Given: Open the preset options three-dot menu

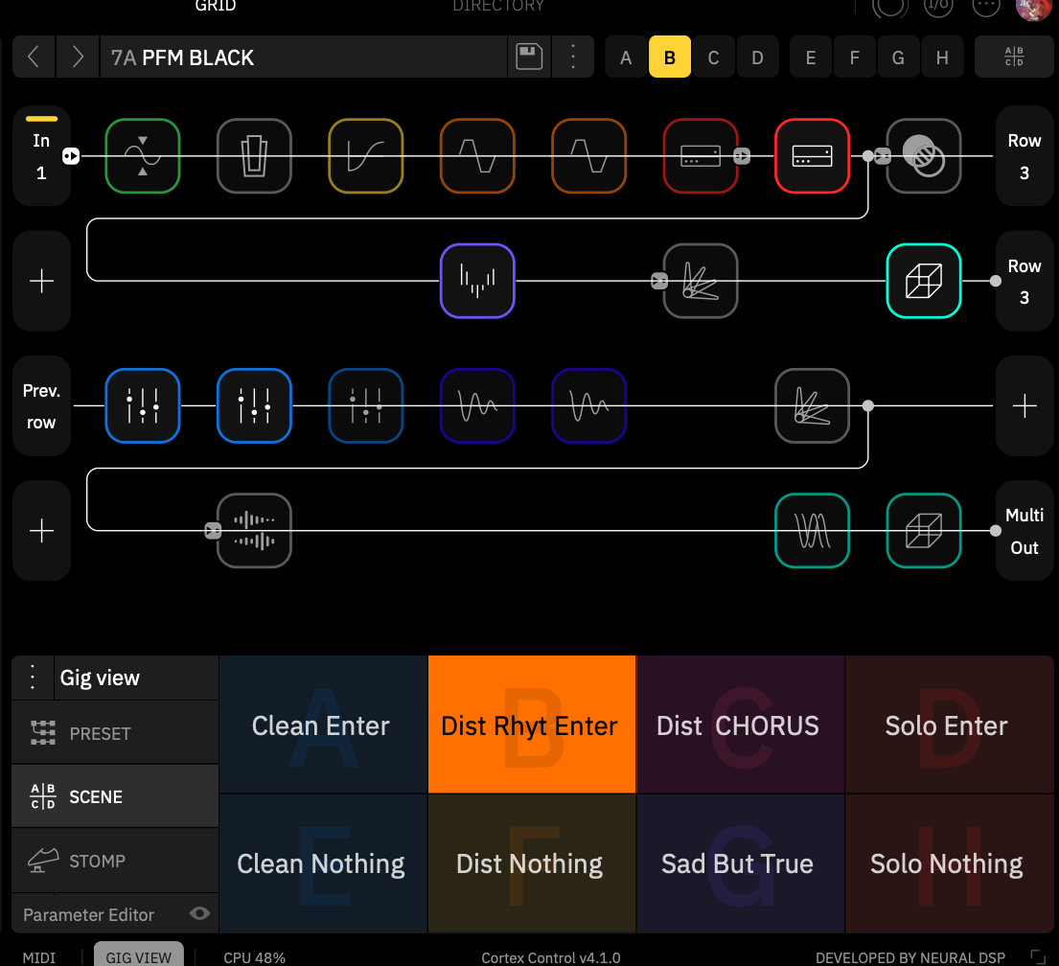Looking at the screenshot, I should (x=573, y=57).
